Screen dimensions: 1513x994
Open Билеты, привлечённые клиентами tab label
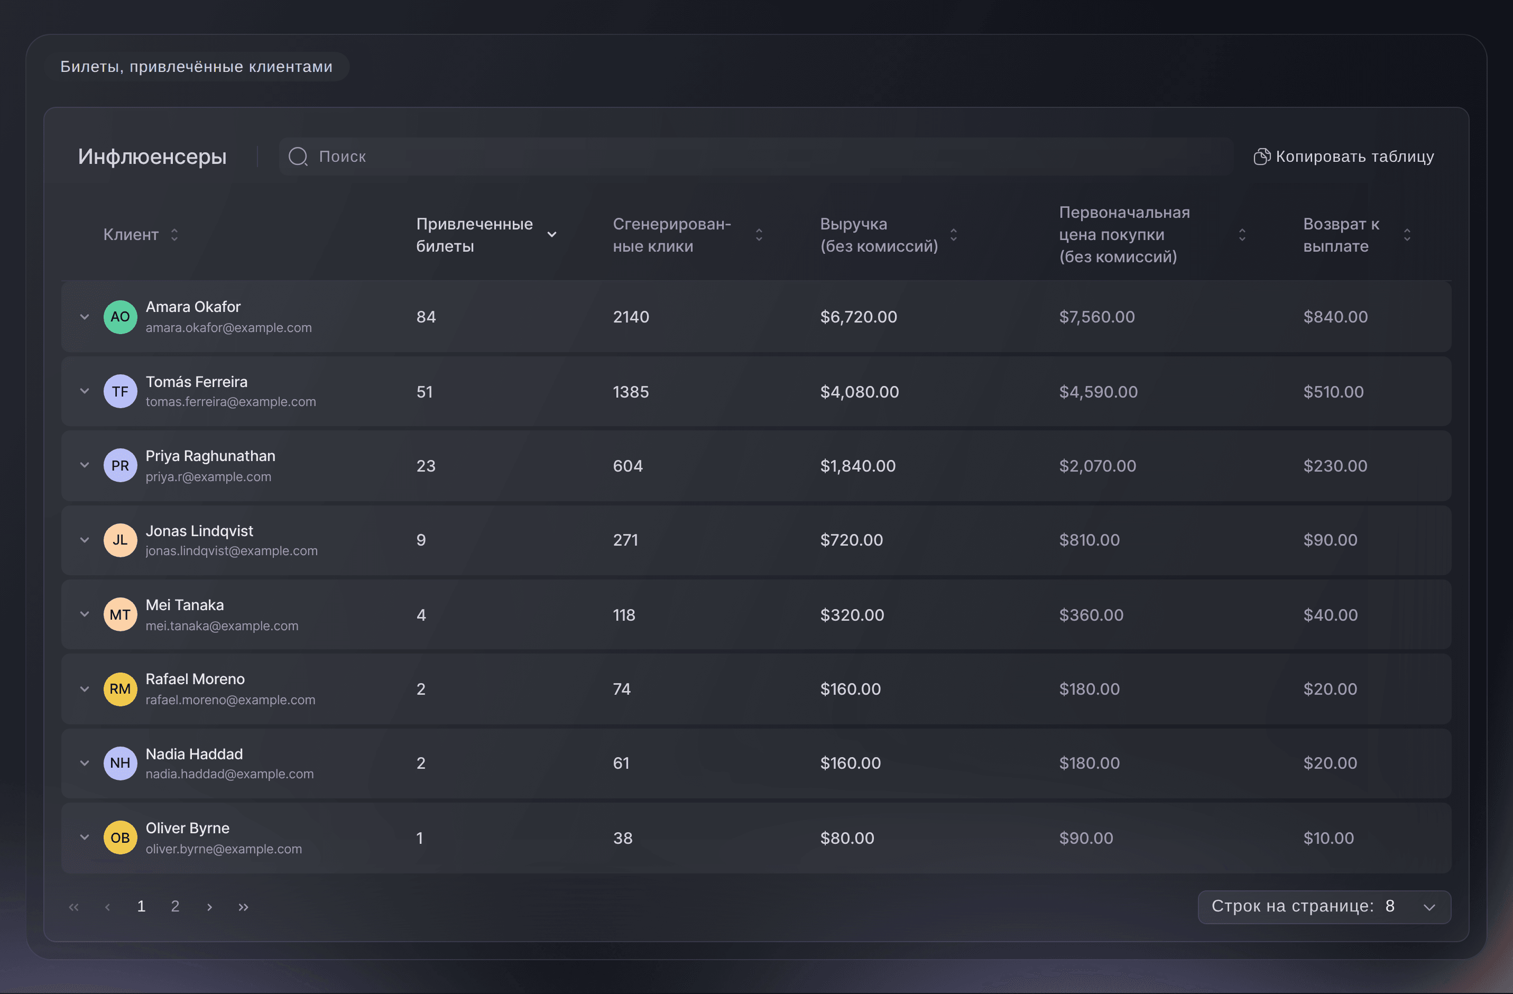click(197, 67)
